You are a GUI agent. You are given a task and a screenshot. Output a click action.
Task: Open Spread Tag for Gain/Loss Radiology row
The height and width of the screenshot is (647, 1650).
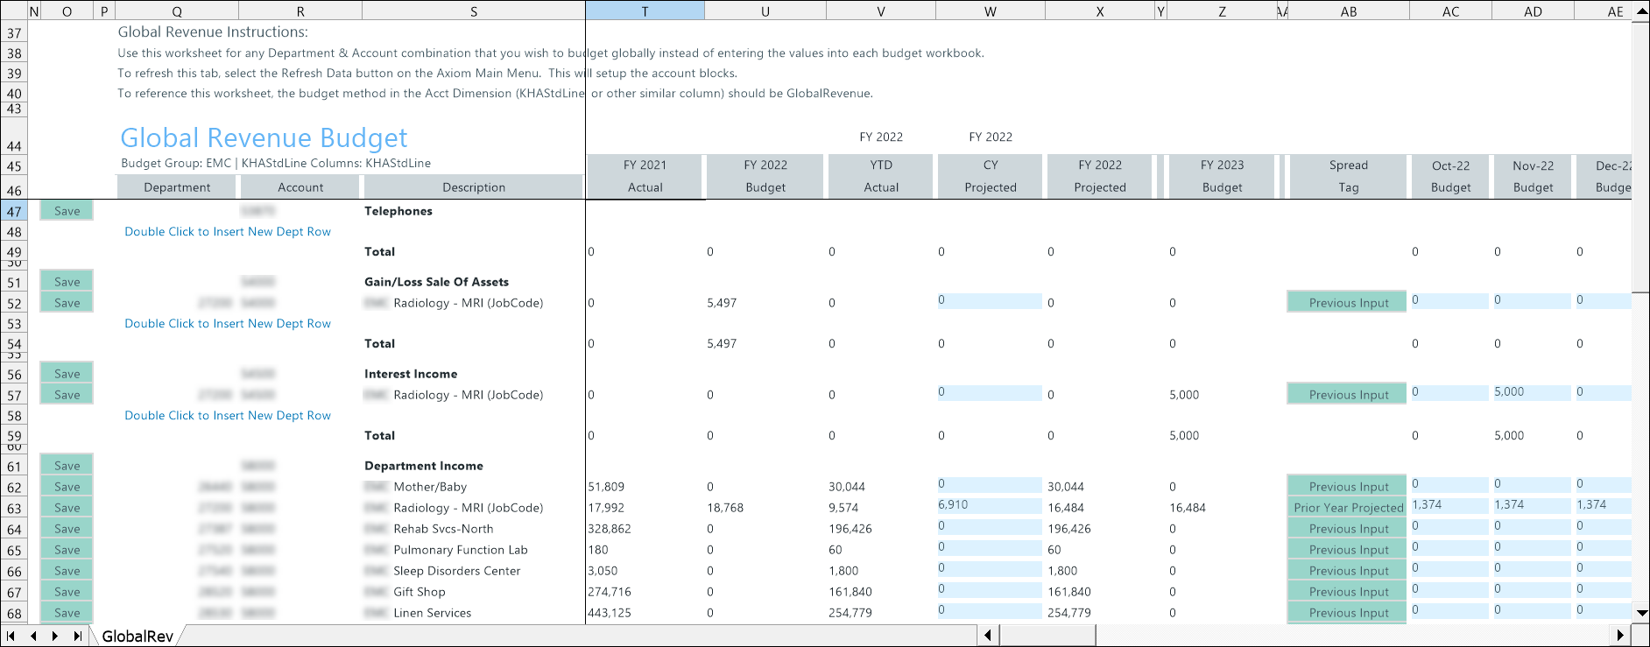(1348, 303)
